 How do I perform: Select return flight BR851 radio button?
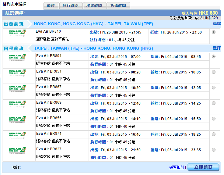213,72
